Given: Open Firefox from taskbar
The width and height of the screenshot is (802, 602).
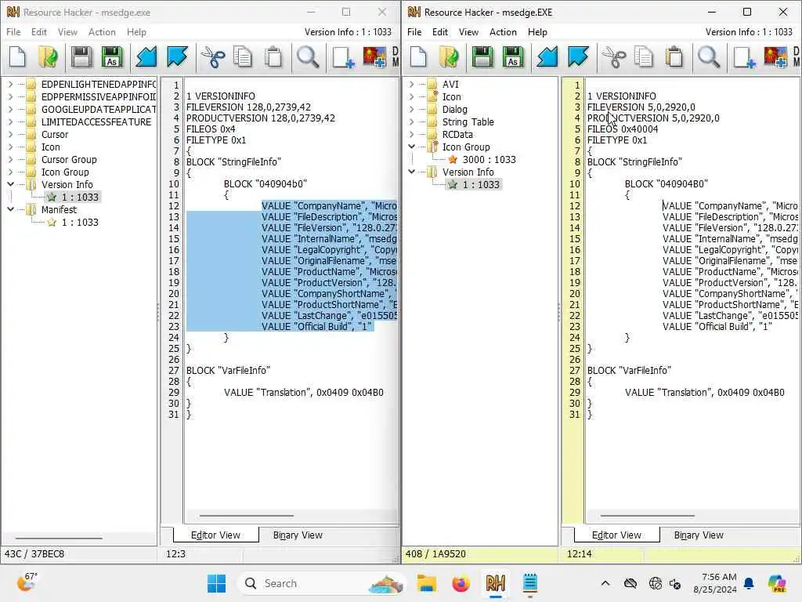Looking at the screenshot, I should 461,583.
